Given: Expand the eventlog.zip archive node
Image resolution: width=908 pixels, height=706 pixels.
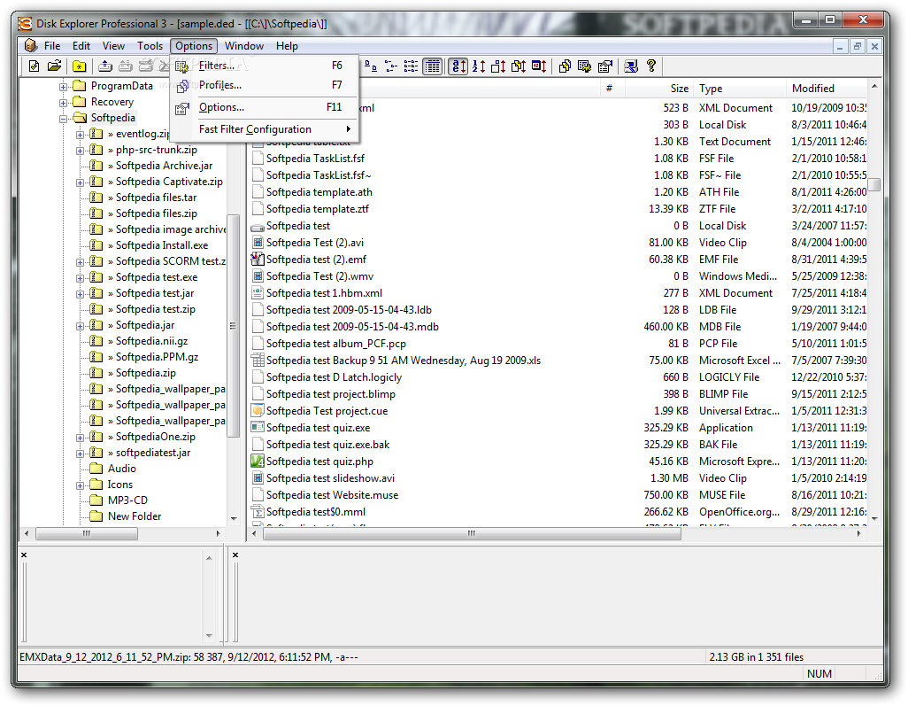Looking at the screenshot, I should [x=80, y=135].
